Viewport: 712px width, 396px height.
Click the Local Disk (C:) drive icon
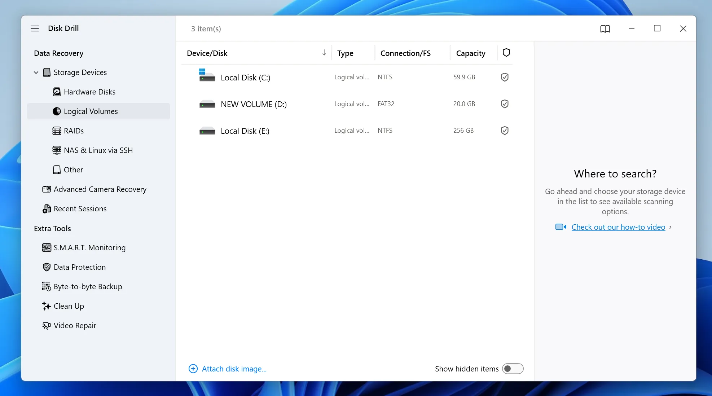[207, 76]
